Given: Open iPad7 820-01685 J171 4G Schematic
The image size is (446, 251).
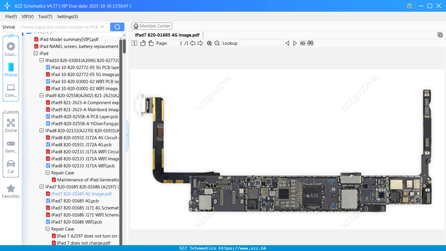Looking at the screenshot, I should click(82, 208).
